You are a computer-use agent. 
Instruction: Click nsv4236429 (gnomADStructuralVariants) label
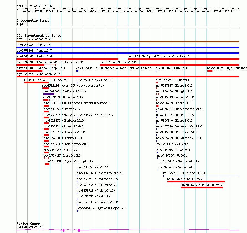click(x=159, y=56)
